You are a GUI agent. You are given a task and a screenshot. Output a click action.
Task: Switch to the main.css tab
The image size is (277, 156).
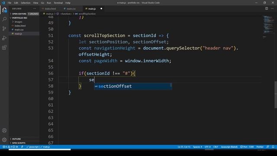71,9
